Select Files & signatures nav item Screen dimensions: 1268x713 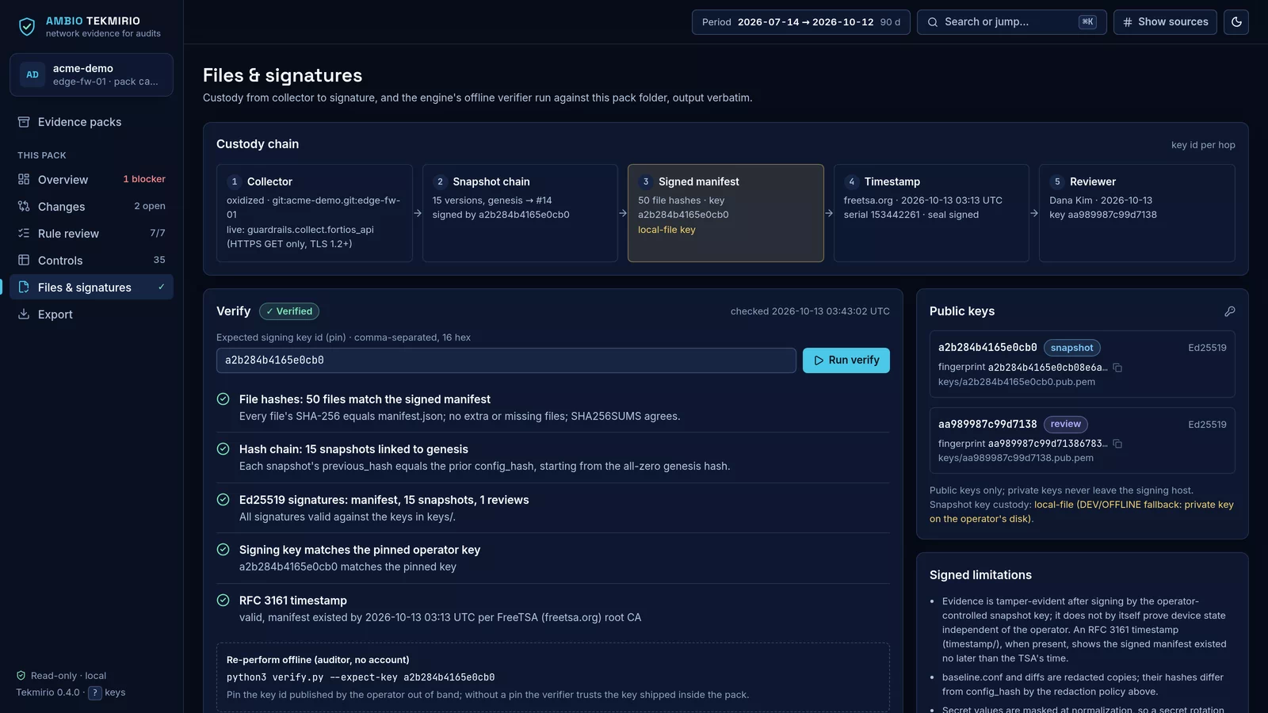(x=91, y=288)
